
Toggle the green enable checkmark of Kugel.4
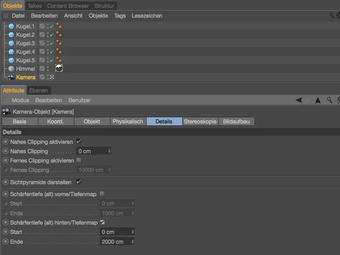[x=52, y=51]
